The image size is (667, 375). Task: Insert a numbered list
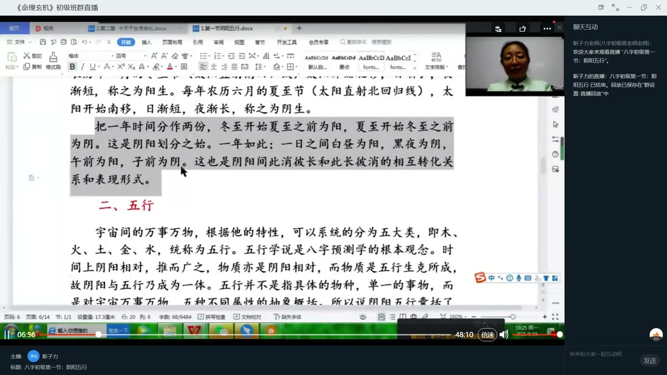[218, 56]
